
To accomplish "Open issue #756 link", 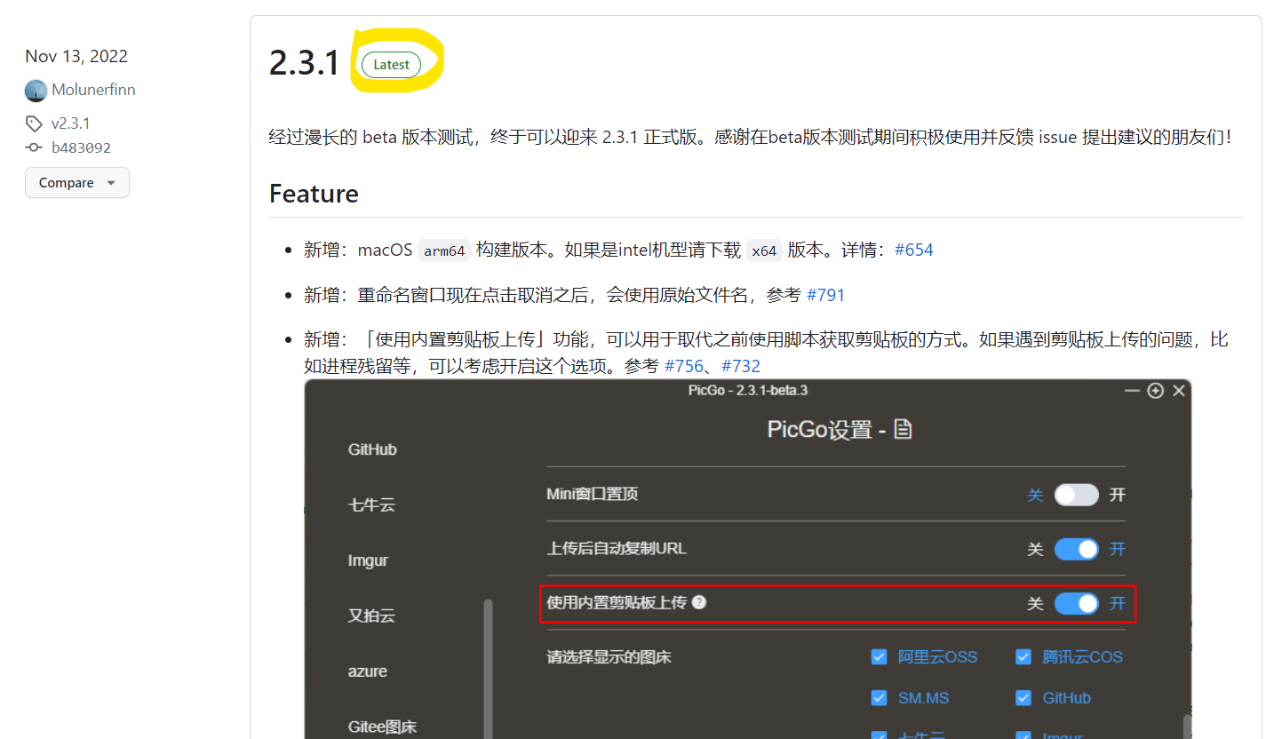I will [x=684, y=366].
